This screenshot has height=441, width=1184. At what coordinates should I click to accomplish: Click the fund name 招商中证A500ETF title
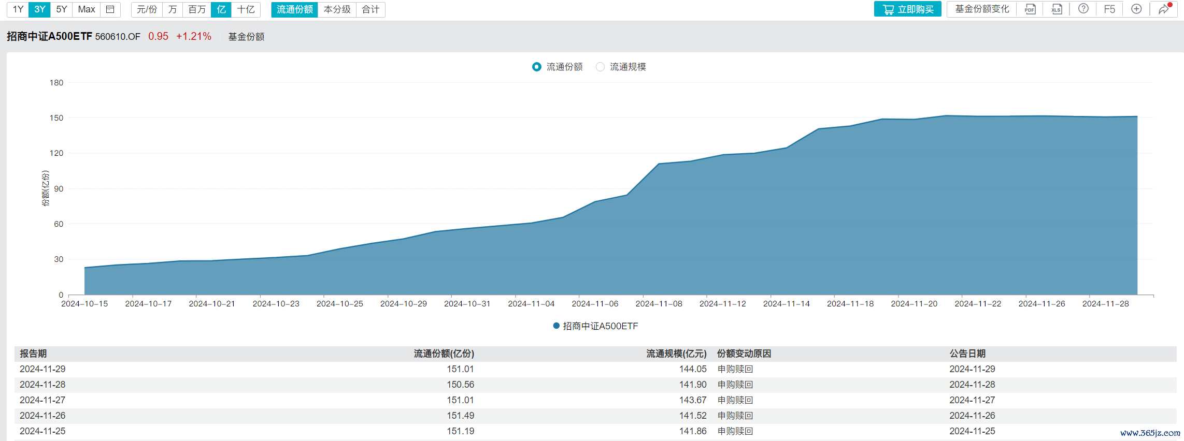(49, 36)
